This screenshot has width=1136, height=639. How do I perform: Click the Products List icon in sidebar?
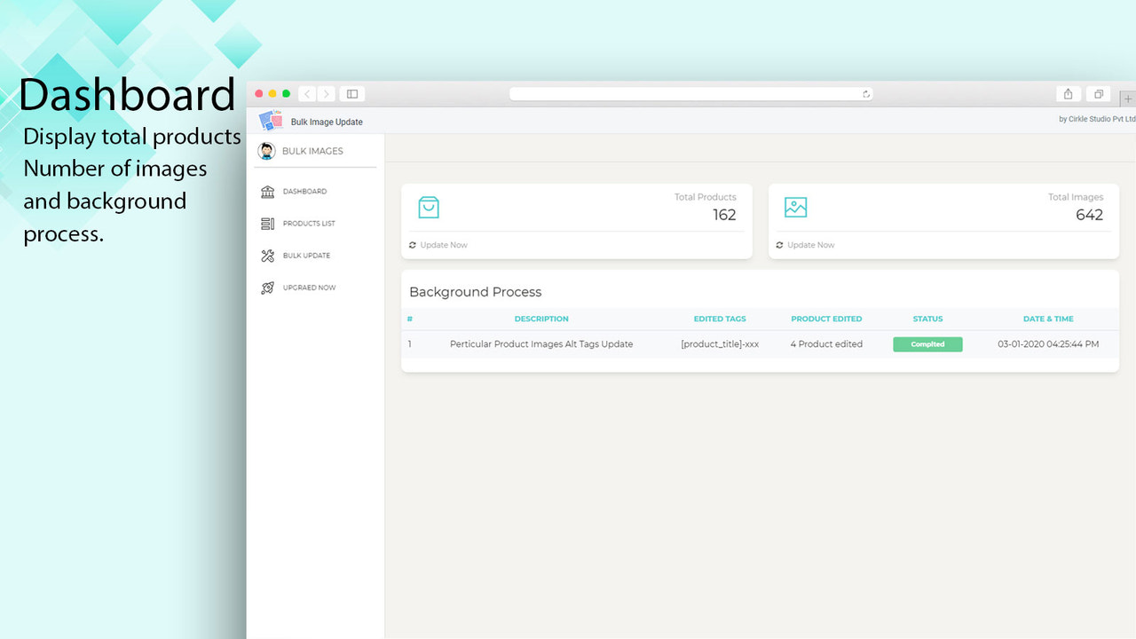267,223
